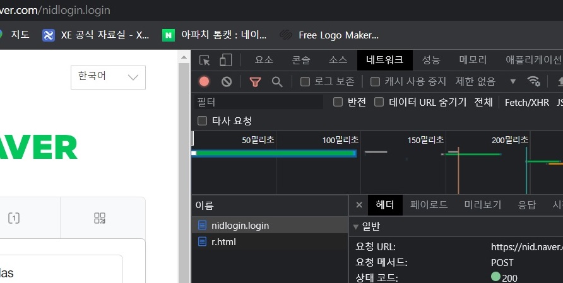Switch to the 소스 tab
Screen dimensions: 563x283
pos(338,60)
